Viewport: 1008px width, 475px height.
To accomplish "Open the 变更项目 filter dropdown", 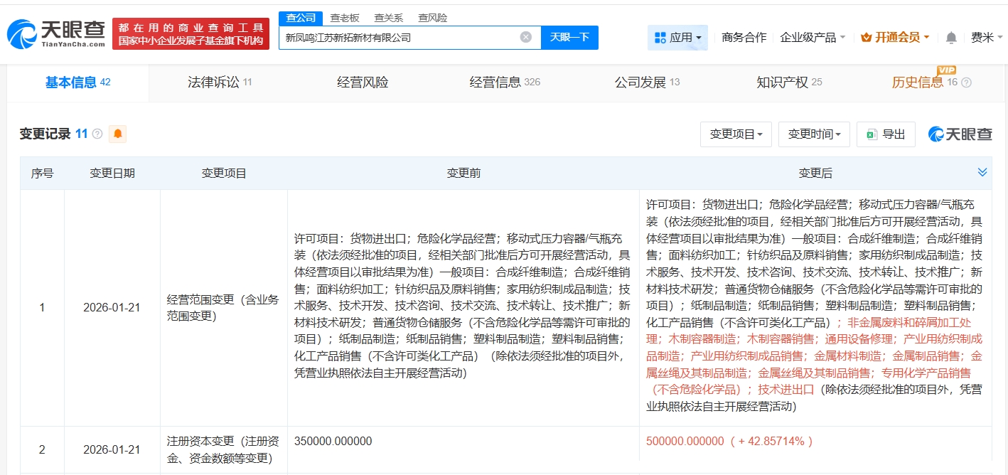I will 736,134.
